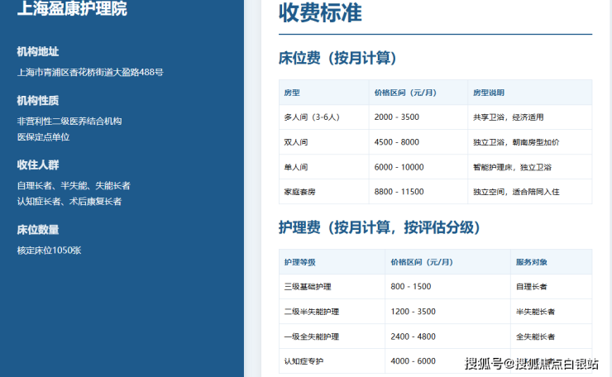Click 共享卫浴，经济适用 cell
The image size is (612, 377).
[508, 117]
